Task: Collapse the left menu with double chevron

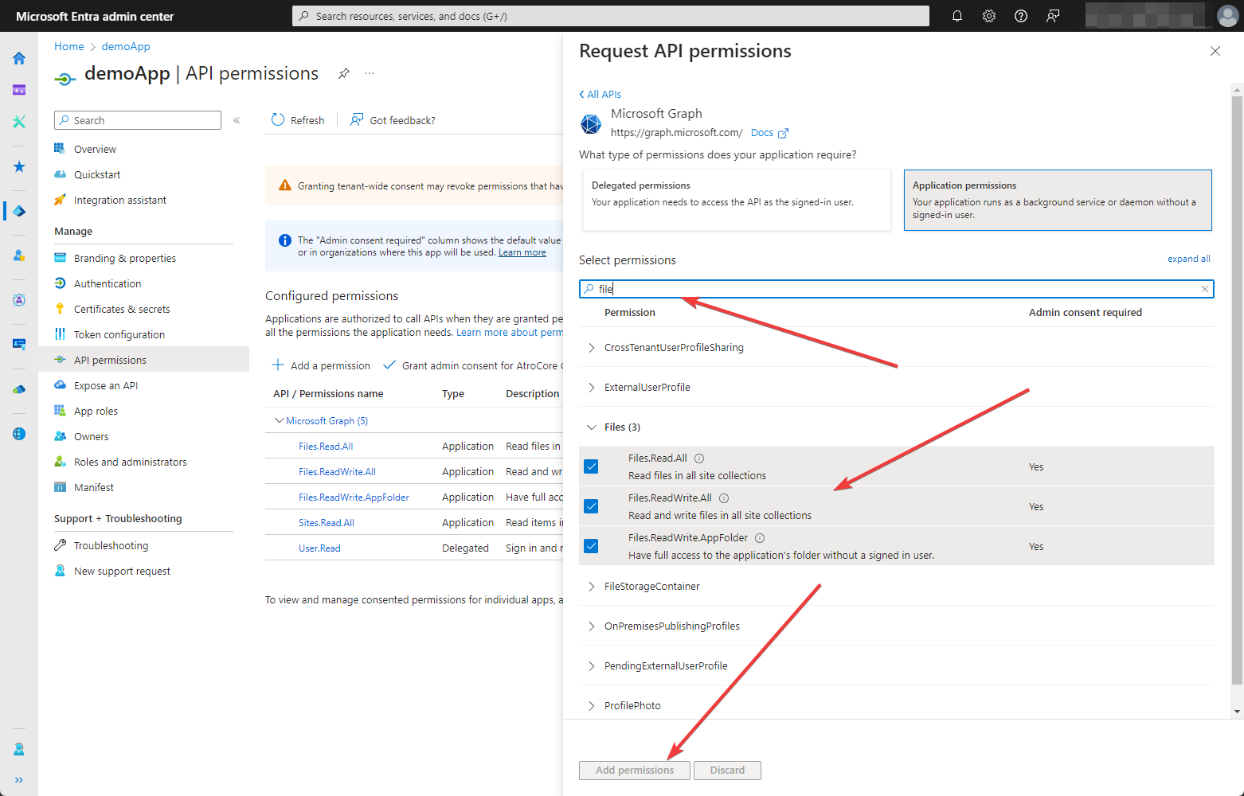Action: [x=237, y=120]
